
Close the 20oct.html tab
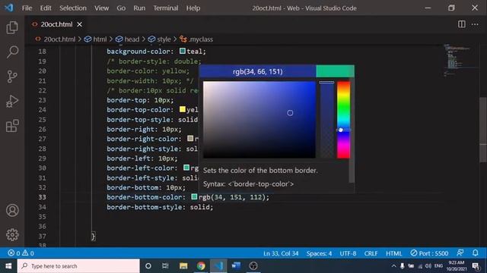pos(79,24)
